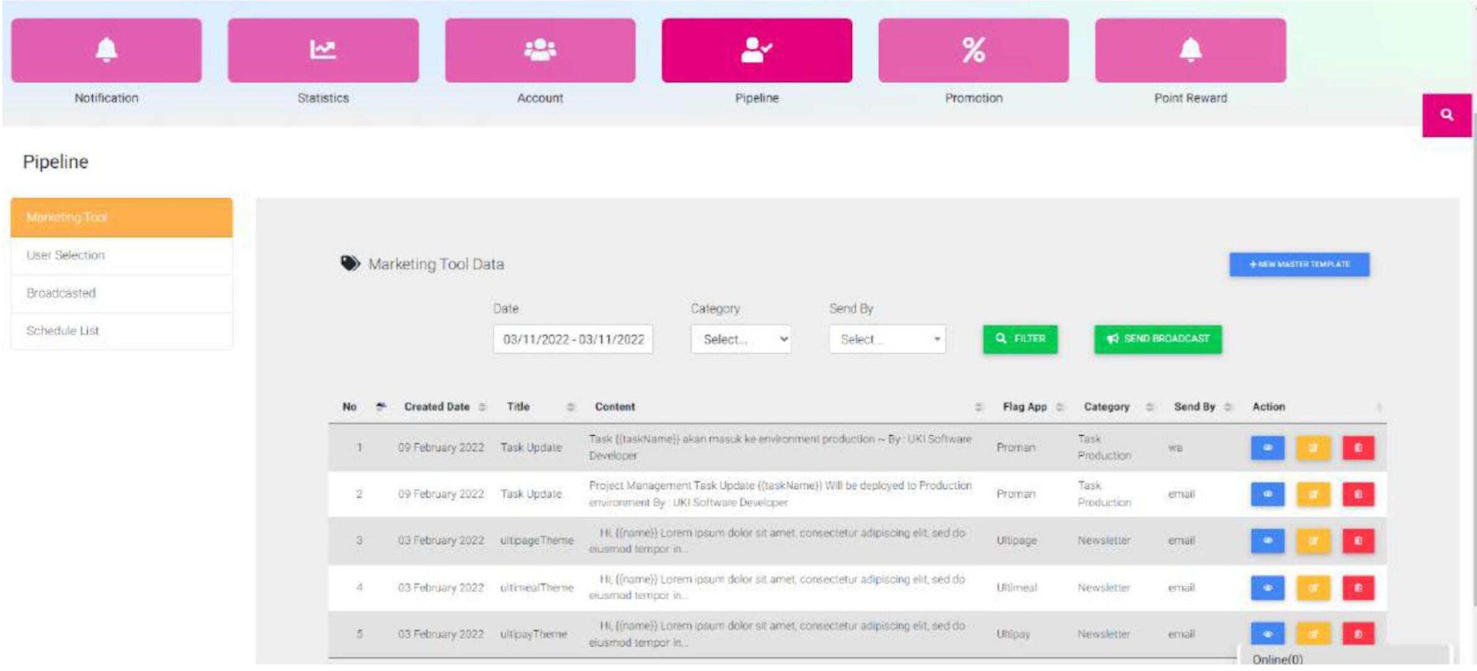View row 1 with blue eye button
This screenshot has height=671, width=1477.
pos(1267,448)
